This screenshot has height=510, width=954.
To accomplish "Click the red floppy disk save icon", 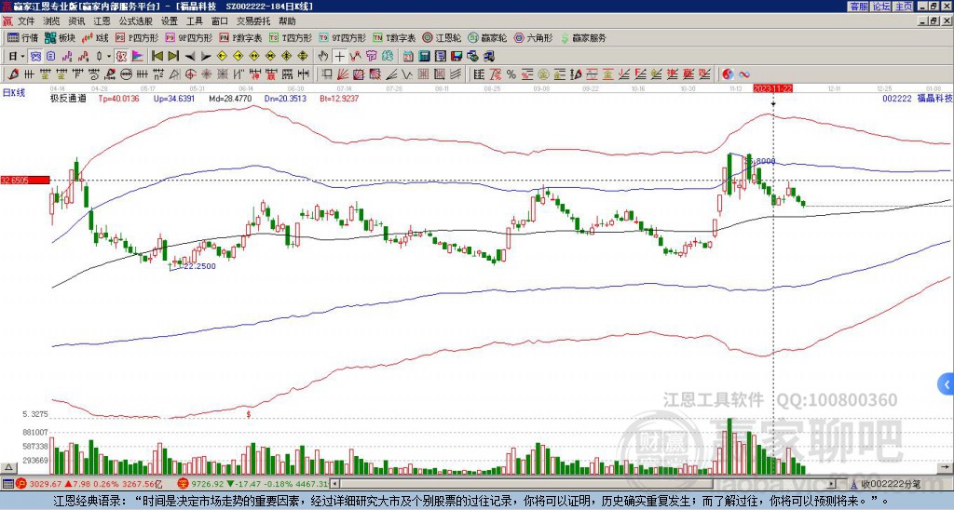I will 457,57.
